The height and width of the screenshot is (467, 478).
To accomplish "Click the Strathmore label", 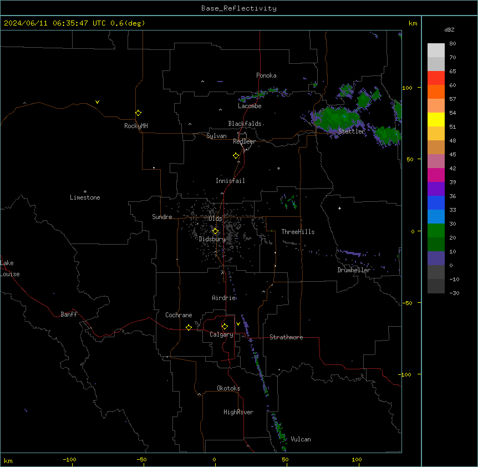I will coord(286,337).
